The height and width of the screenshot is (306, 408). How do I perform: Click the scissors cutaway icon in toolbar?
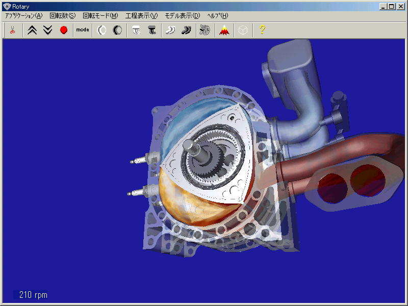[12, 30]
